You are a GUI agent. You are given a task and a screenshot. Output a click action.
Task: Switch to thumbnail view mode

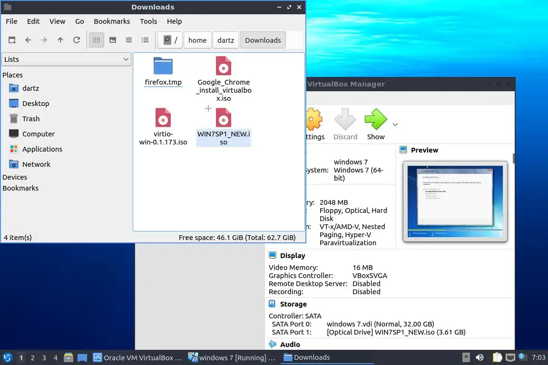click(113, 40)
